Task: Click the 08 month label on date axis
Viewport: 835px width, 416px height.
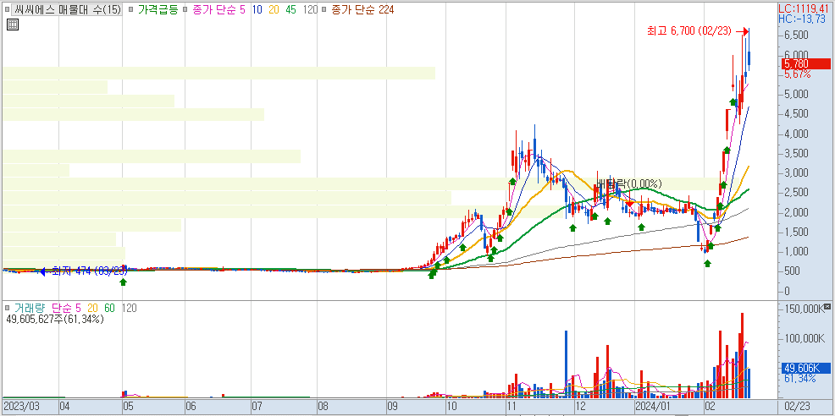Action: click(x=323, y=407)
